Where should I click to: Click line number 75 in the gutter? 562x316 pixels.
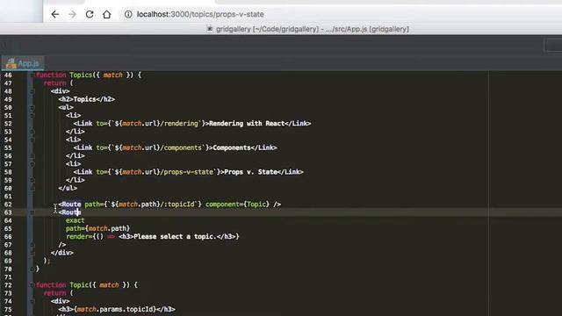point(8,309)
